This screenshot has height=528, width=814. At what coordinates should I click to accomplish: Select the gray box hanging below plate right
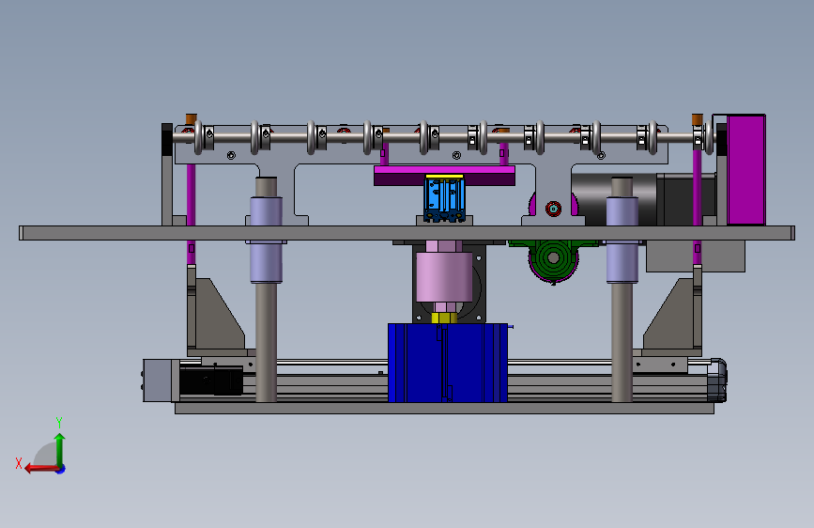point(696,256)
